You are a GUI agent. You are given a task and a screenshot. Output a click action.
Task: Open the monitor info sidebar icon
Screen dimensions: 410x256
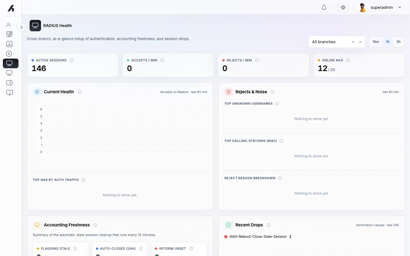point(9,92)
